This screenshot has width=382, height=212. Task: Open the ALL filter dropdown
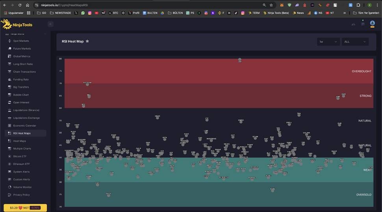(x=355, y=42)
